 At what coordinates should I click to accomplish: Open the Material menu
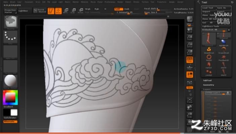[x=84, y=2]
